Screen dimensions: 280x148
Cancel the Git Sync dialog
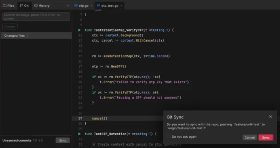[250, 138]
